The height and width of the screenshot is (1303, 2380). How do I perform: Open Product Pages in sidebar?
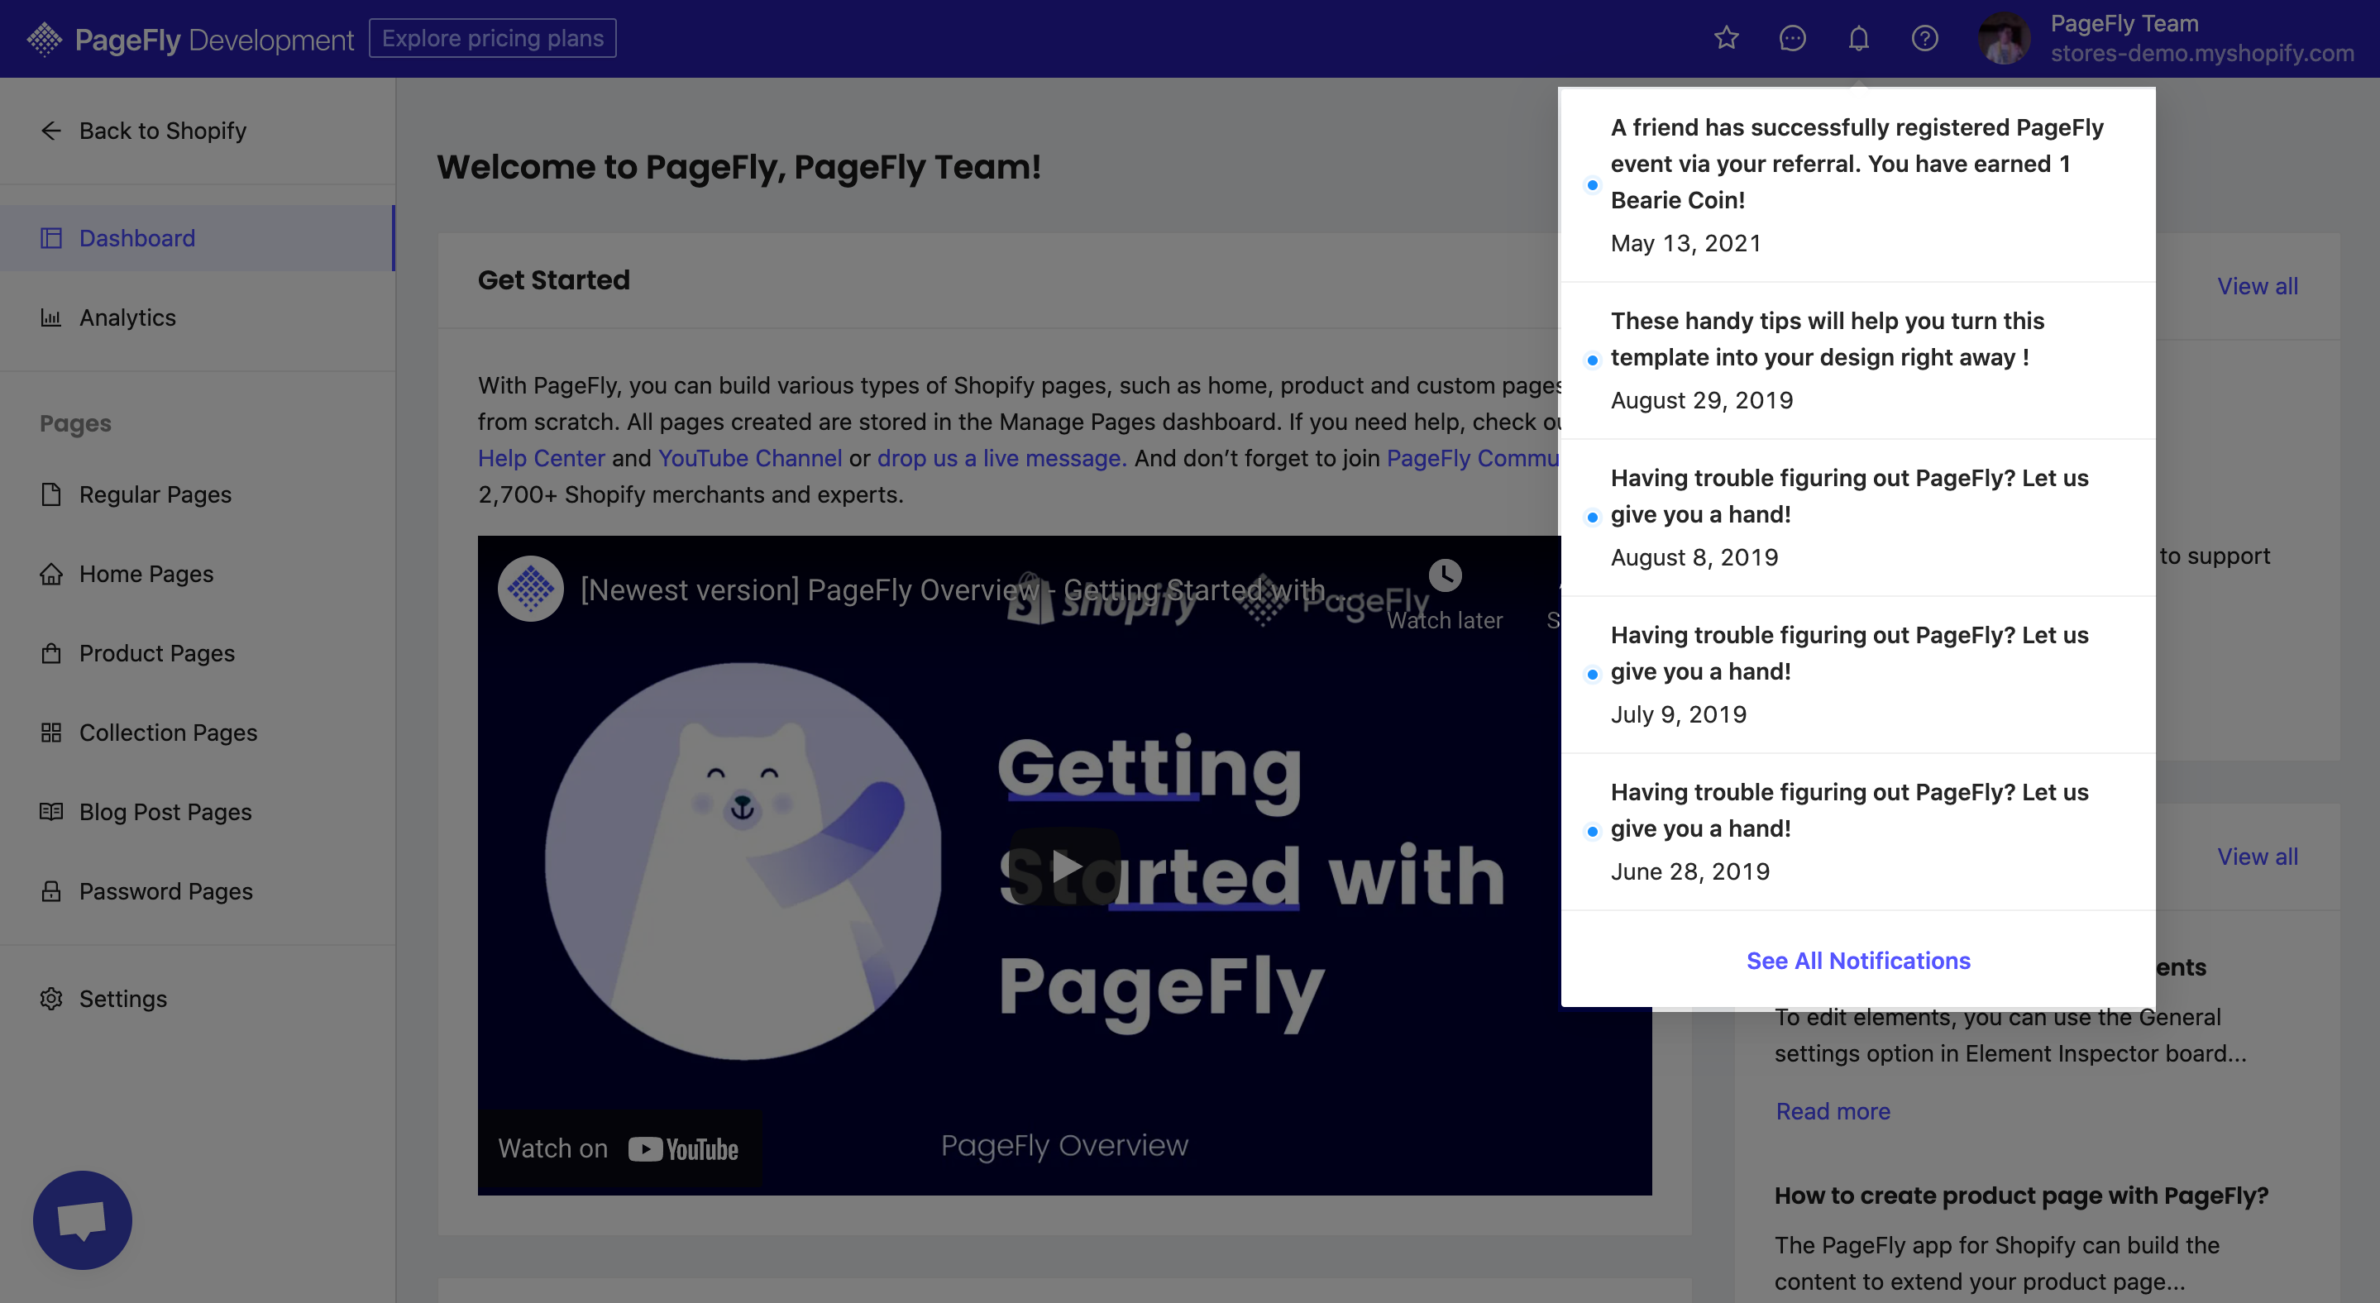click(x=198, y=653)
